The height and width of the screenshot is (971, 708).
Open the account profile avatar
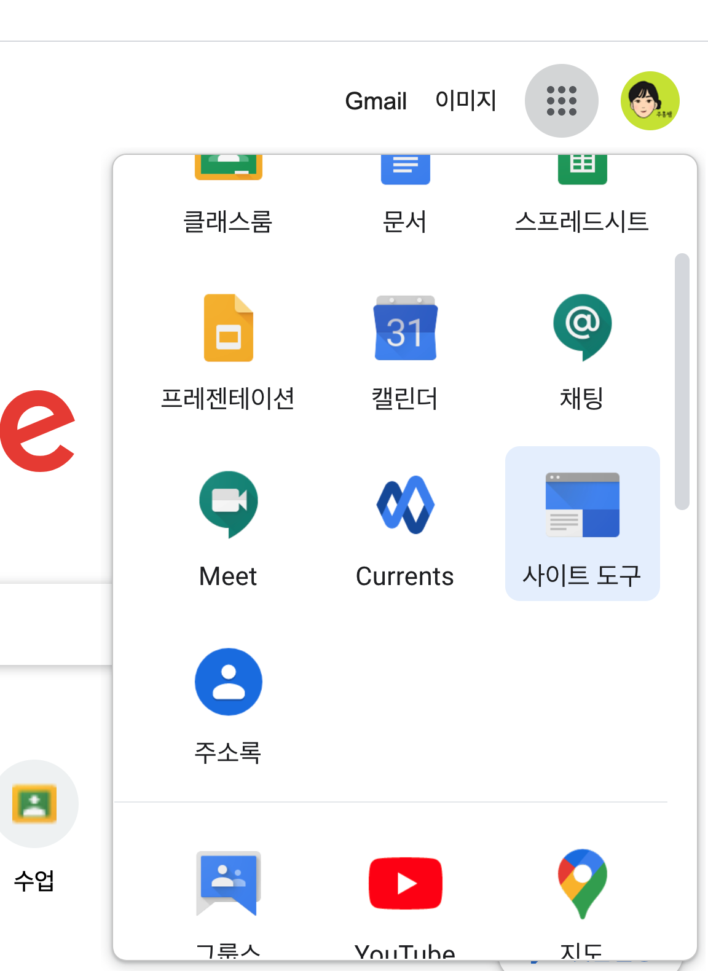650,101
